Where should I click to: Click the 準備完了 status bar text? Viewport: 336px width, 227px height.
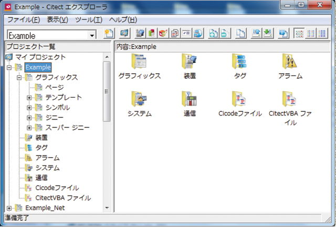point(17,218)
